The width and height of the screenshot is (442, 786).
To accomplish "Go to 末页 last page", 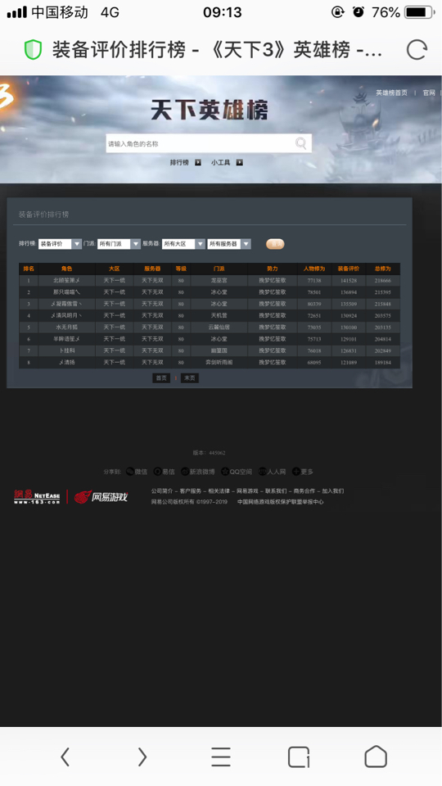I will tap(189, 378).
